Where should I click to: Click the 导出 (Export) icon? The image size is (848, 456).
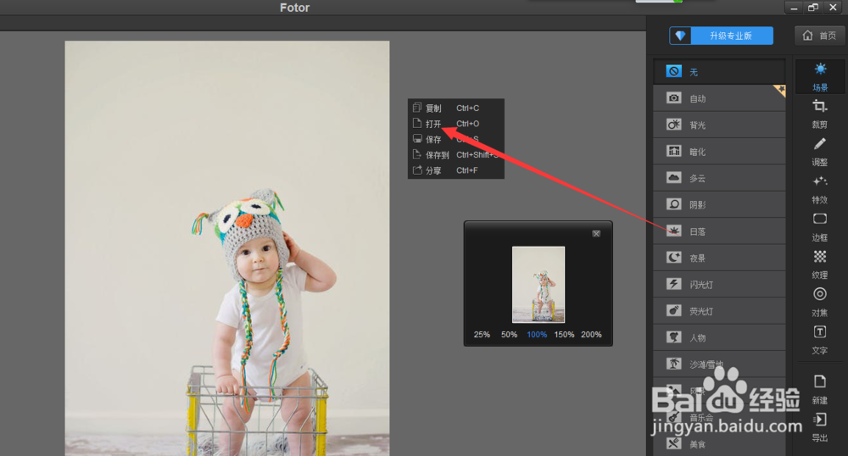coord(820,420)
